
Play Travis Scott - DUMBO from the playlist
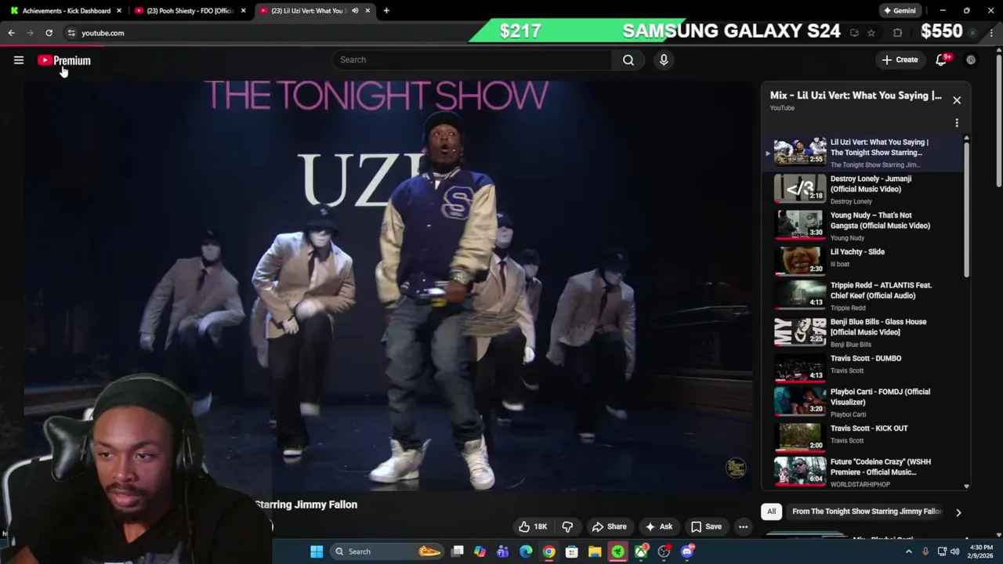(864, 367)
